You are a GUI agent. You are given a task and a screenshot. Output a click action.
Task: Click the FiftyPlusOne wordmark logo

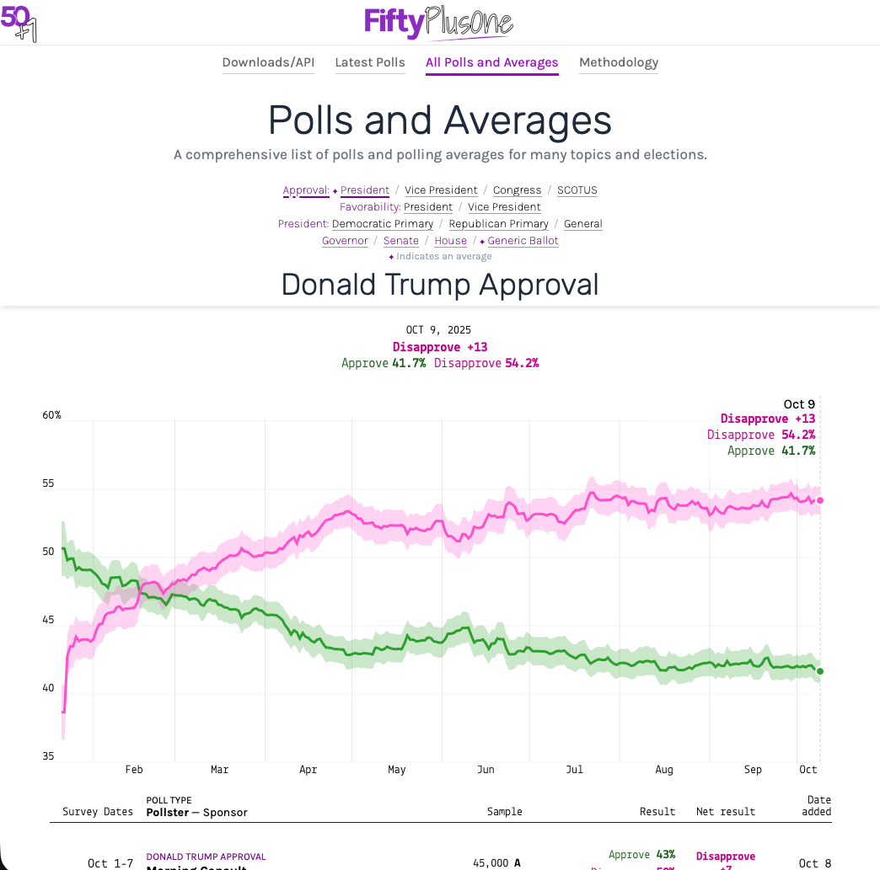[437, 23]
